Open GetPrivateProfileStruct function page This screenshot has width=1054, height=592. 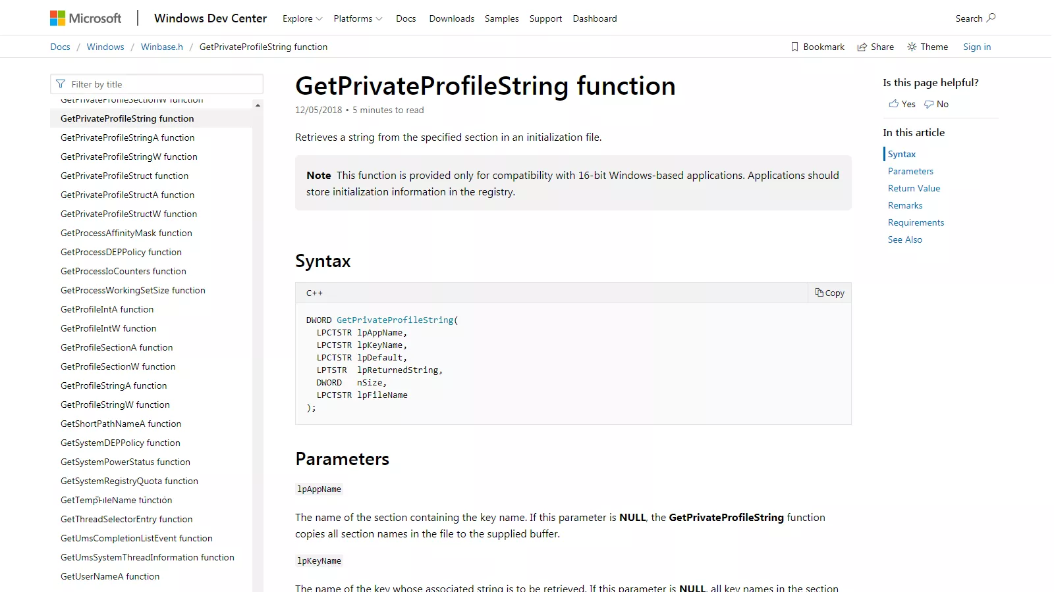[125, 176]
